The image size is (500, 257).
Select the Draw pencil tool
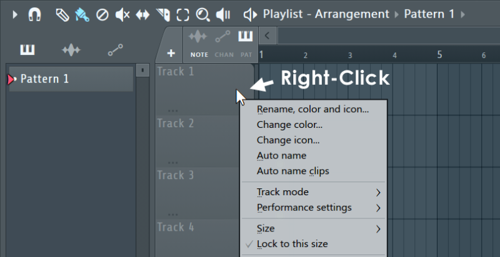62,14
